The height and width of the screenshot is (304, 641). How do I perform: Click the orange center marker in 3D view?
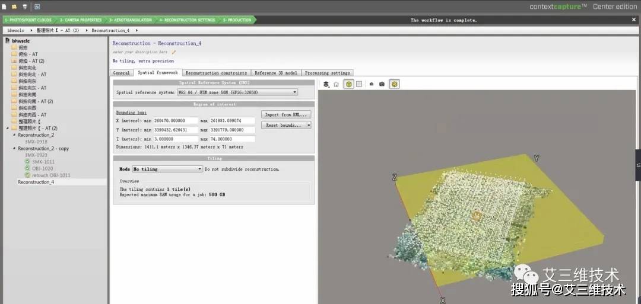[477, 216]
